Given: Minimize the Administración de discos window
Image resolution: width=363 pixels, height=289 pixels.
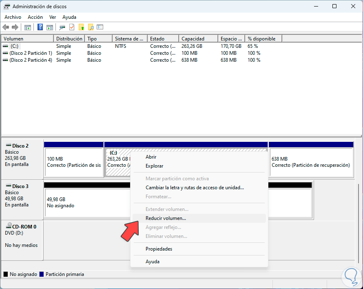Looking at the screenshot, I should pos(316,6).
